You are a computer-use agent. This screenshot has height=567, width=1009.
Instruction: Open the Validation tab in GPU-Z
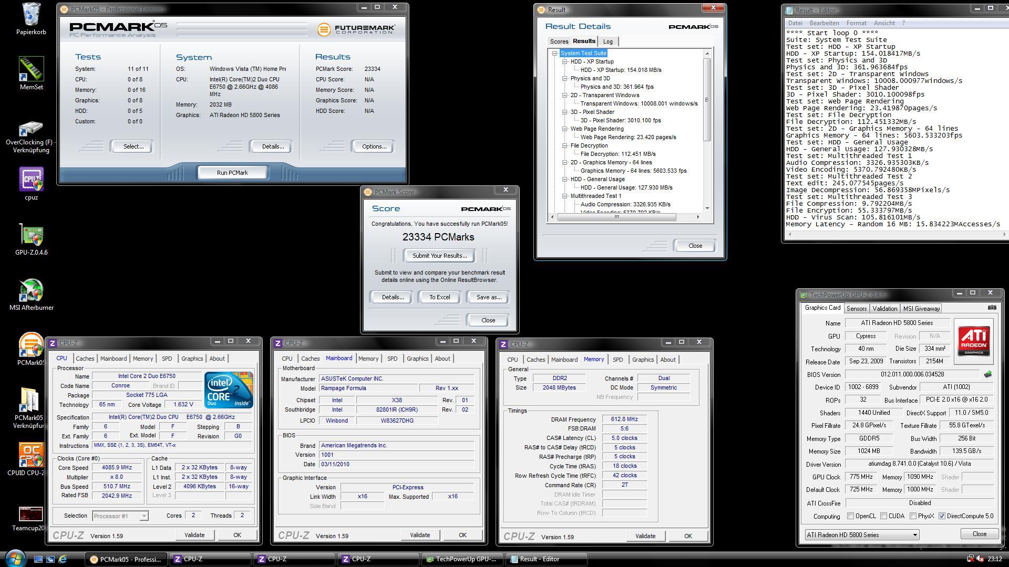point(884,309)
